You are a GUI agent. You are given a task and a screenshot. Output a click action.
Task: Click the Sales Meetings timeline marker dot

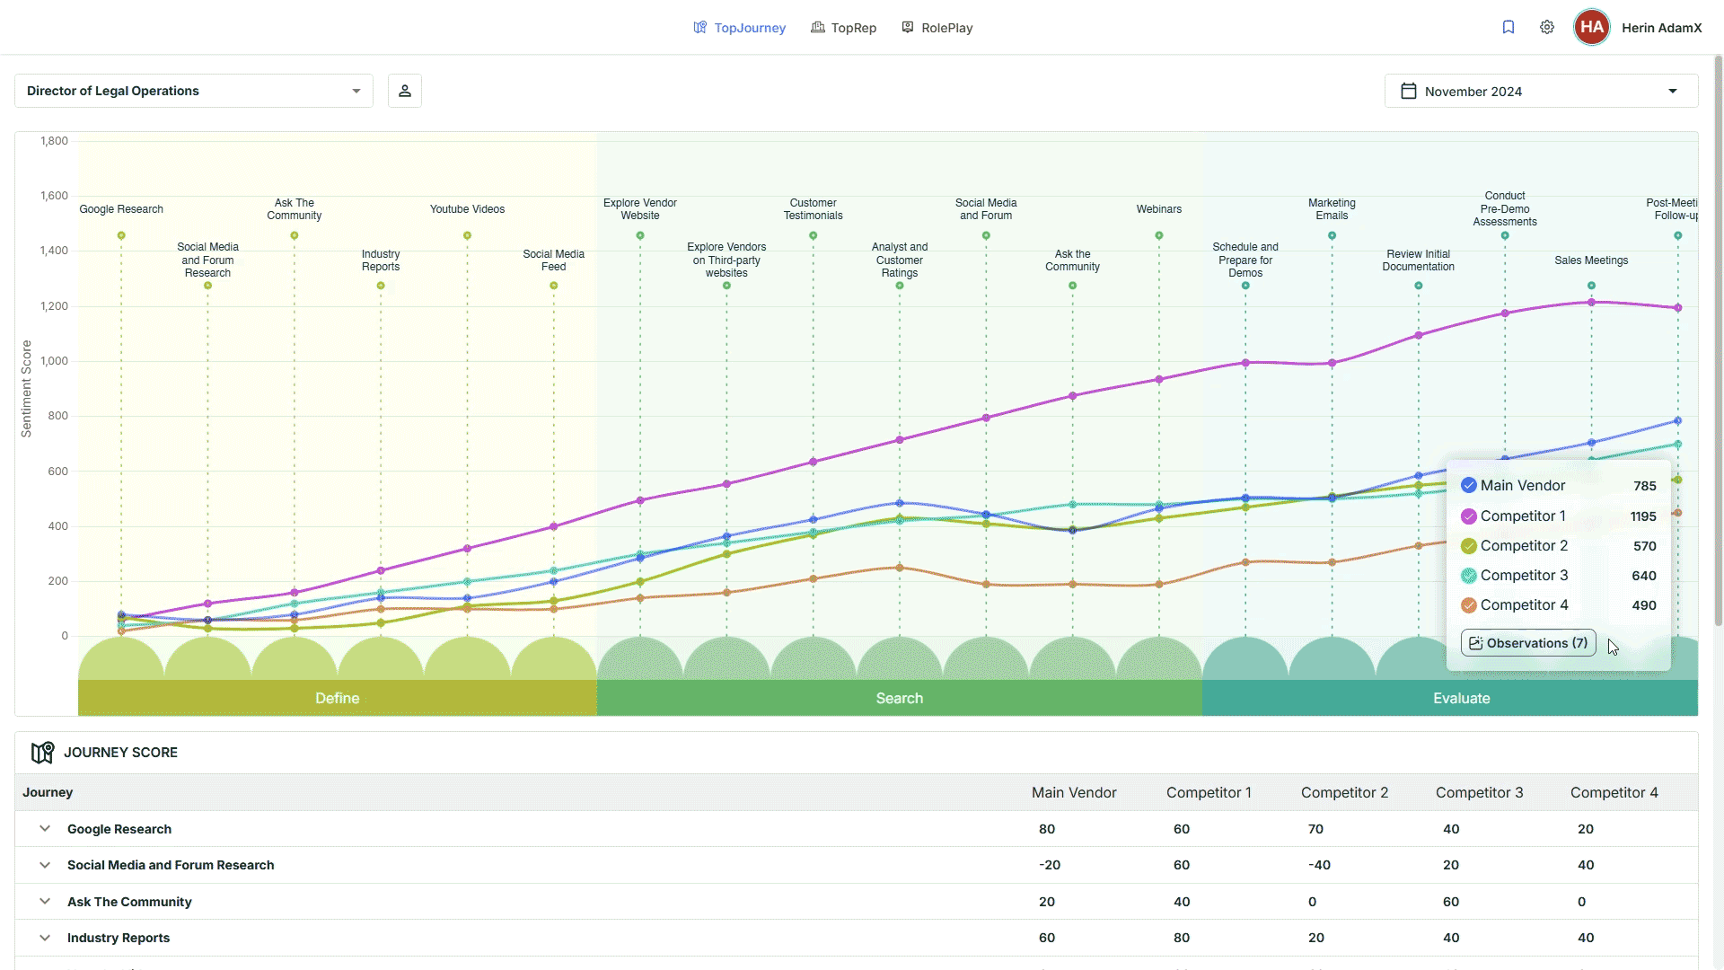tap(1591, 286)
